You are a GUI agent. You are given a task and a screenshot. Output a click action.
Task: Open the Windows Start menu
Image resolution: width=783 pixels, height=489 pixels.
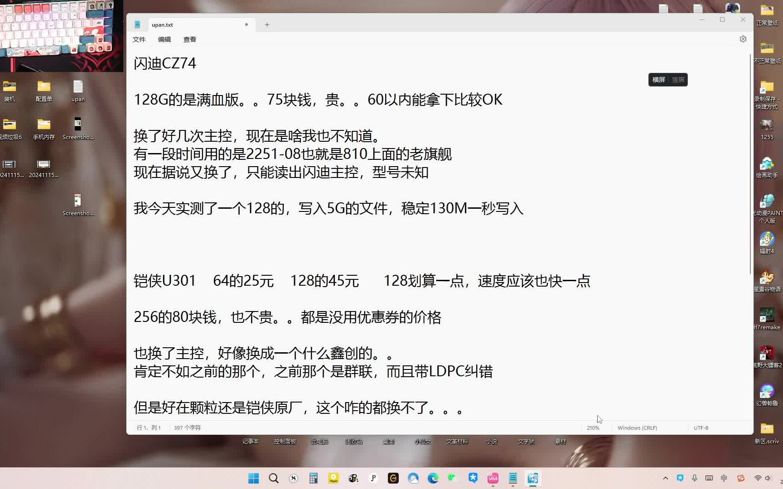click(x=254, y=478)
